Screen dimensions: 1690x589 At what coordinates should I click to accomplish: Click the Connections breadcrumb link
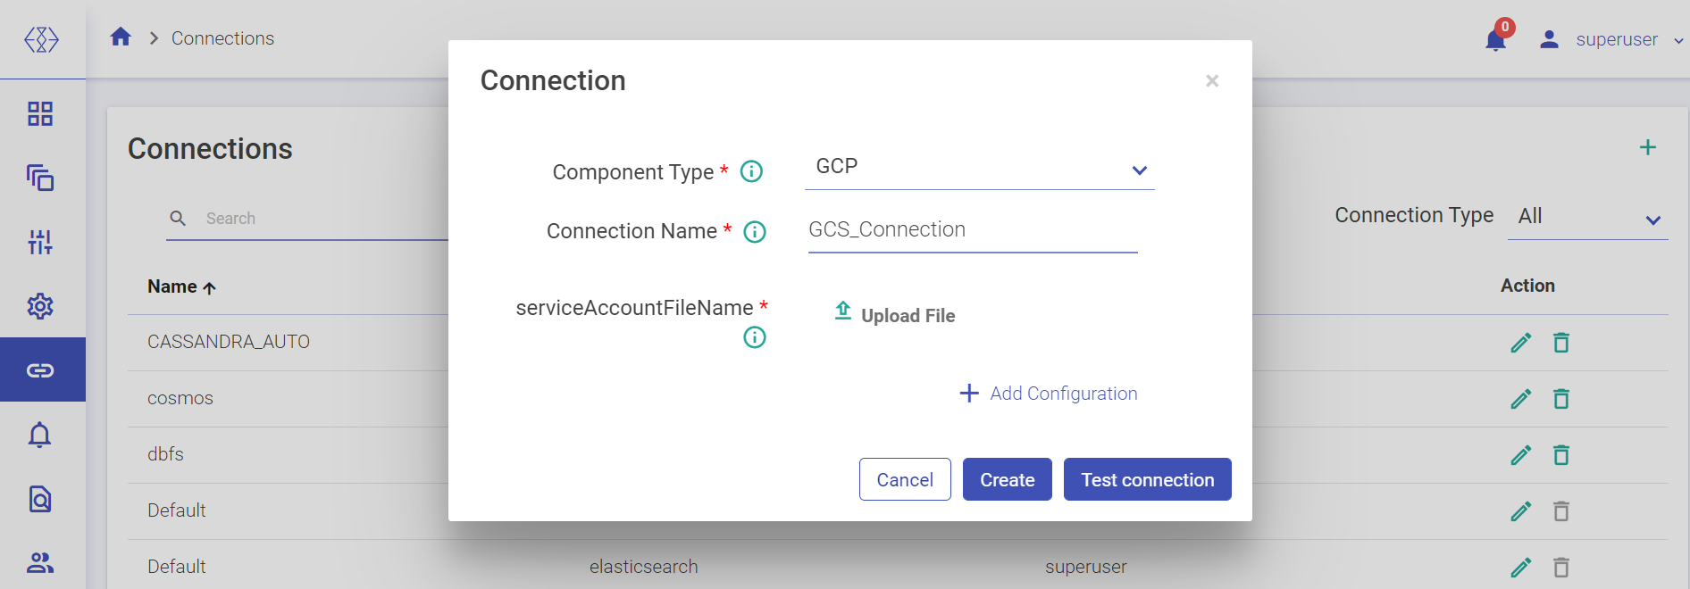222,38
